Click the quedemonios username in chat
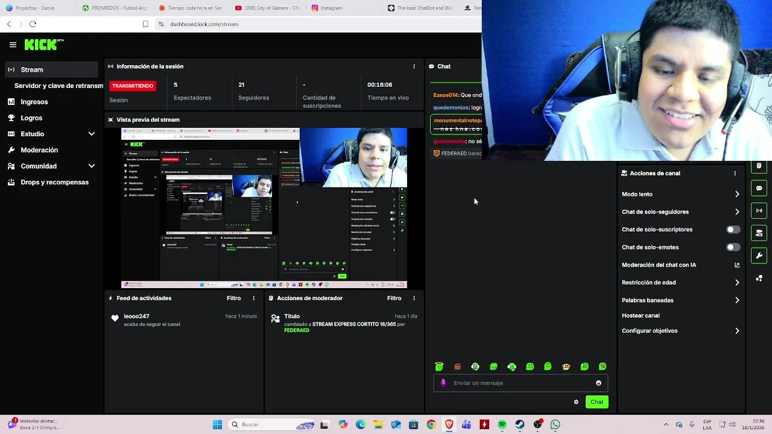Viewport: 772px width, 434px height. [451, 107]
